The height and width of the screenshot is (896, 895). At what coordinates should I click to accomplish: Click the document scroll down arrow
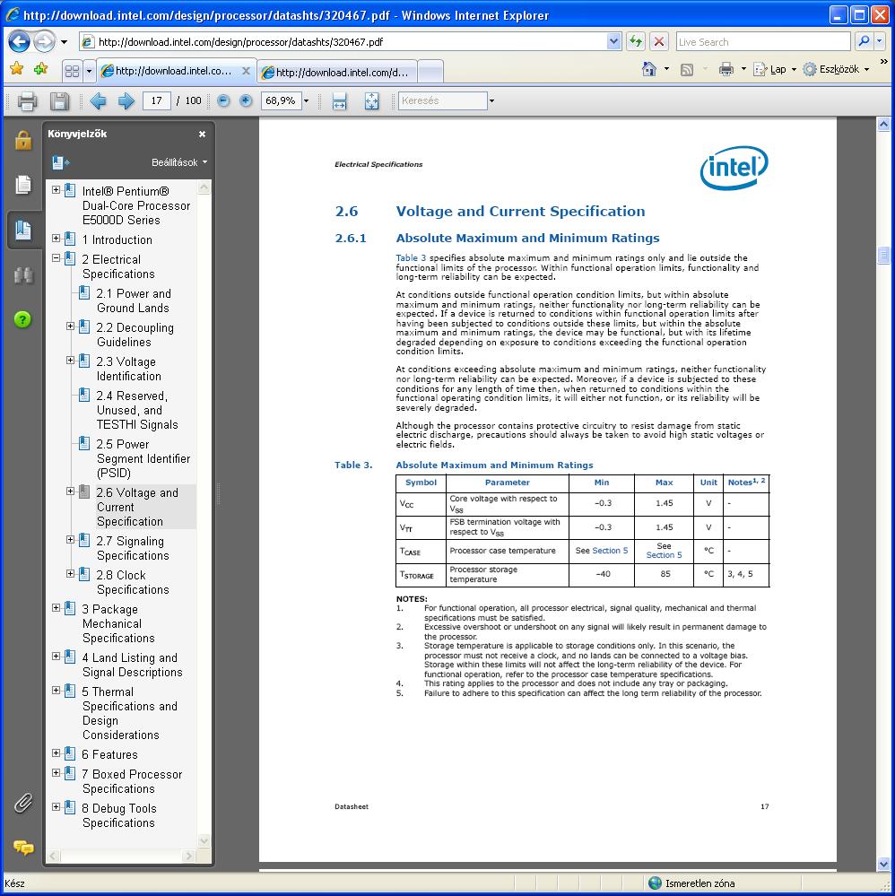pos(883,864)
